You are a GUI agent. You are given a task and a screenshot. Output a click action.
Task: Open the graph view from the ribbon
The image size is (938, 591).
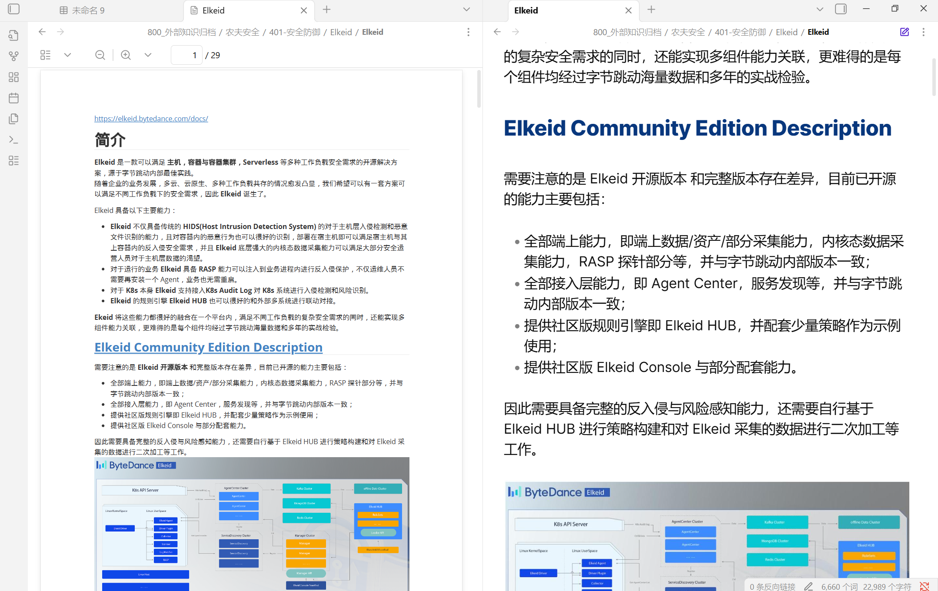point(14,56)
